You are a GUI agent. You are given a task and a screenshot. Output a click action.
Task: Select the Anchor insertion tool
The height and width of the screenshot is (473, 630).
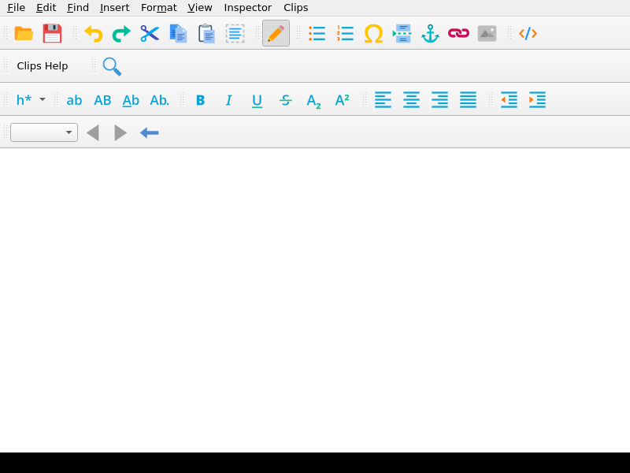click(x=429, y=33)
